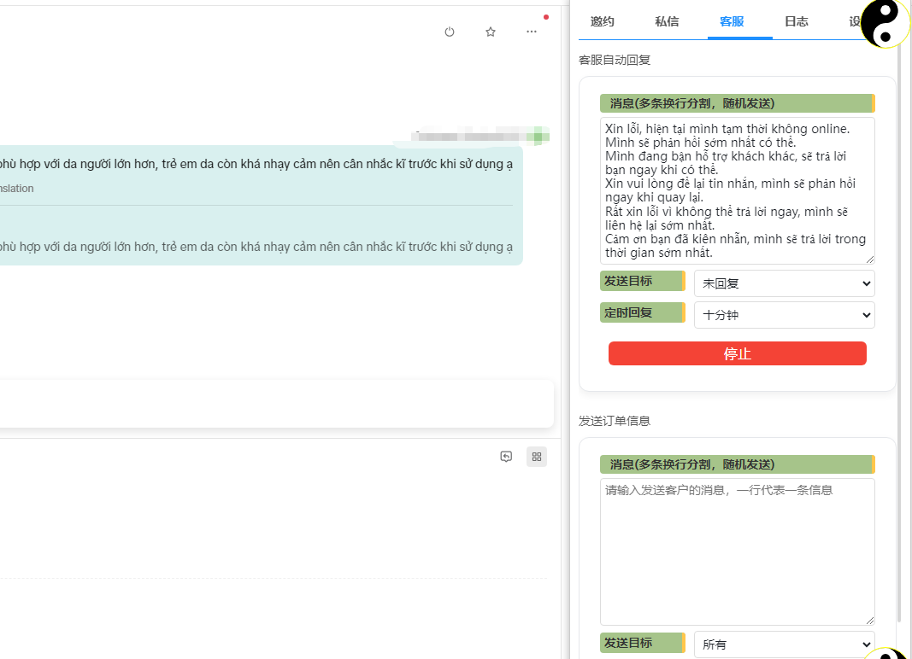The image size is (912, 659).
Task: Click the yin-yang icon at bottom right
Action: [886, 653]
